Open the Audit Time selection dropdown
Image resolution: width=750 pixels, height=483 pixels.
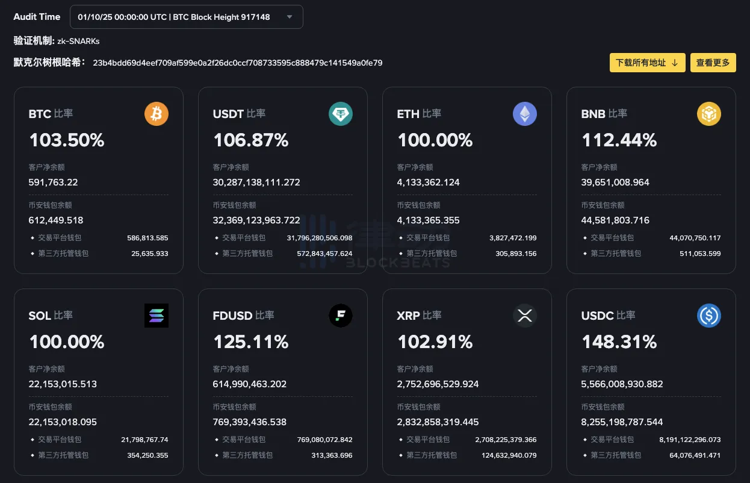[x=187, y=17]
